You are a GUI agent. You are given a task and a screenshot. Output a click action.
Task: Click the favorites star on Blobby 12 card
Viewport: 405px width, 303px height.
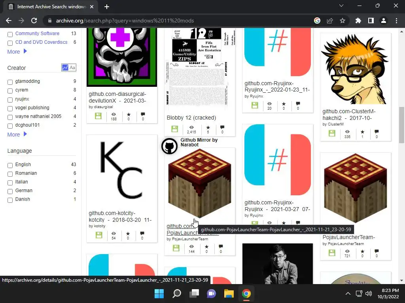point(208,127)
